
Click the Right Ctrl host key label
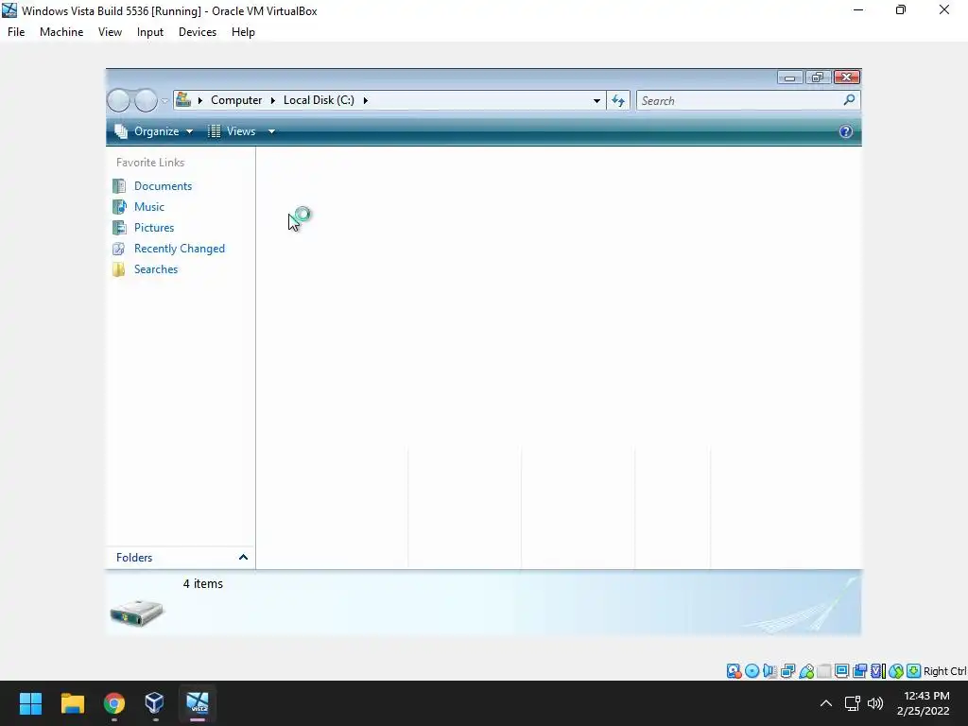click(x=945, y=671)
